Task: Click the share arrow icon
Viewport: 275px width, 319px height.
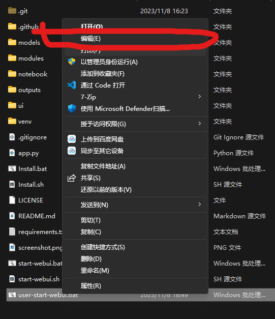Action: [x=72, y=178]
